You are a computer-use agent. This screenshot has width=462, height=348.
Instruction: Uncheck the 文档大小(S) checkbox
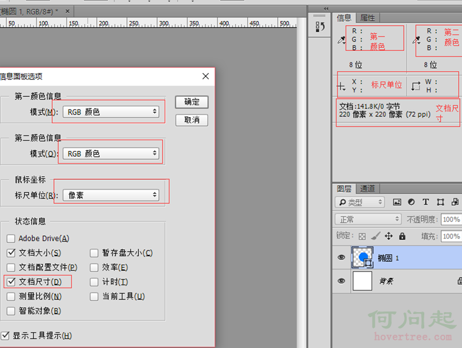click(11, 253)
